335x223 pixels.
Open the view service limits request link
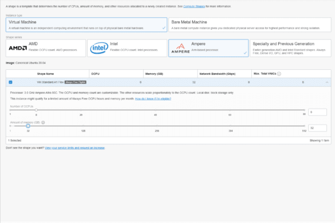tap(75, 148)
